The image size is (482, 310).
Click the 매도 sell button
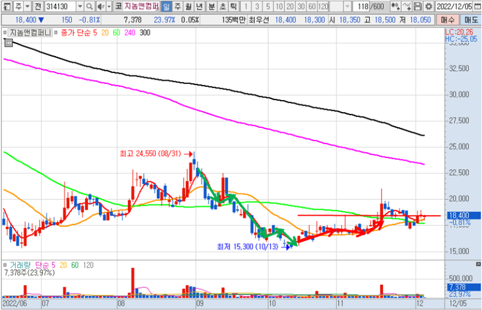471,20
